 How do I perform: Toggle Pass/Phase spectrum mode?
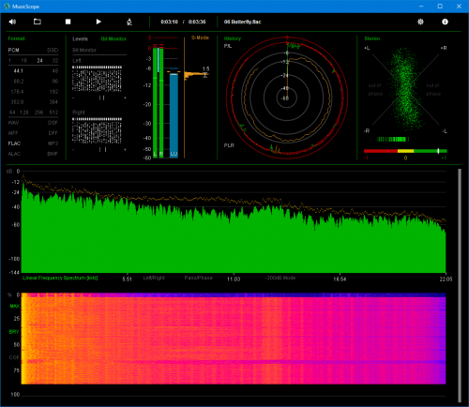click(199, 278)
